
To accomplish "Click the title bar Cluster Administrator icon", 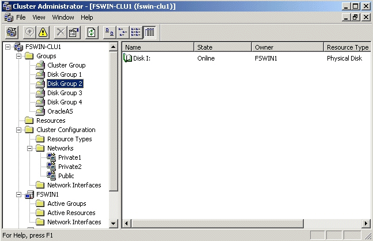I will point(7,6).
